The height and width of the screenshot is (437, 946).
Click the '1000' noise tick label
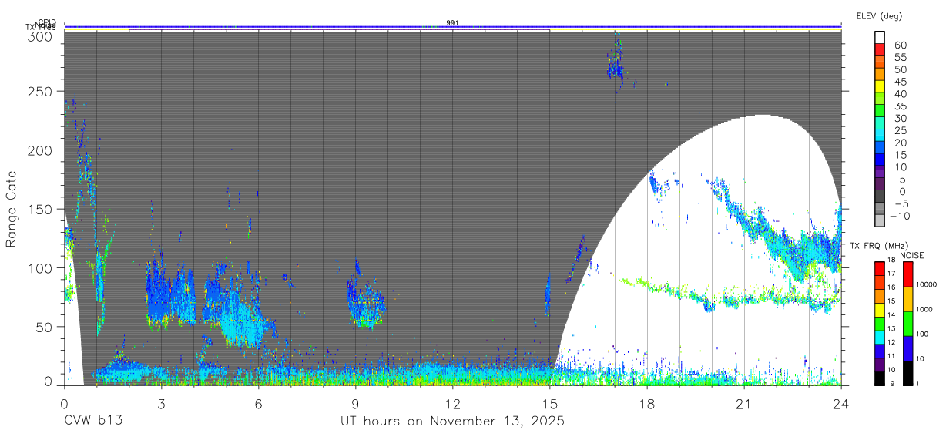point(926,309)
